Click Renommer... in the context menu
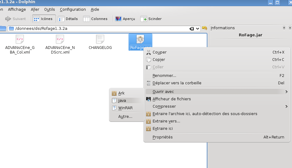The height and width of the screenshot is (168, 292). point(164,76)
